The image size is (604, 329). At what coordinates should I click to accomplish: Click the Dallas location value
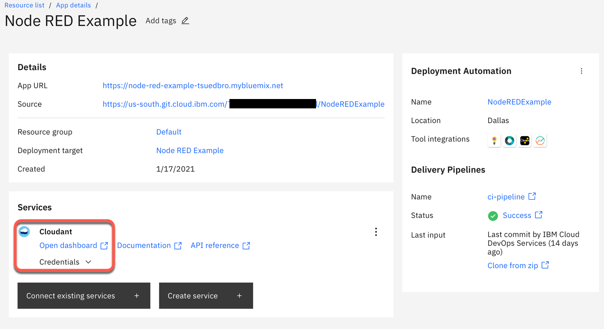[x=498, y=120]
